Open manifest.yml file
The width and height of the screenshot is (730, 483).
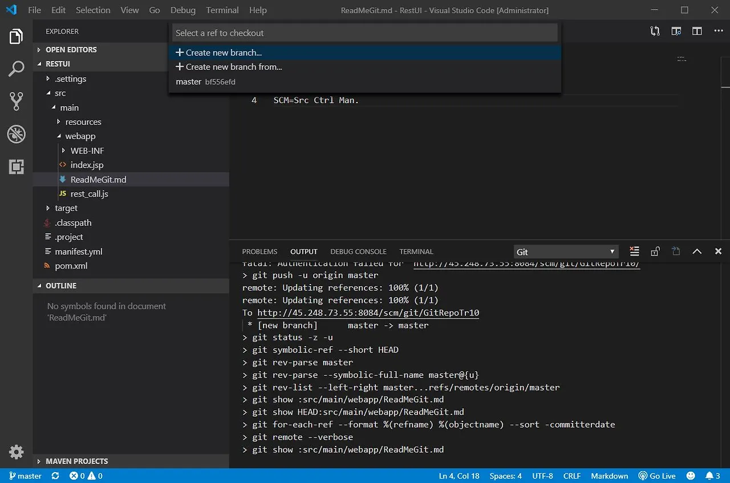click(x=131, y=251)
